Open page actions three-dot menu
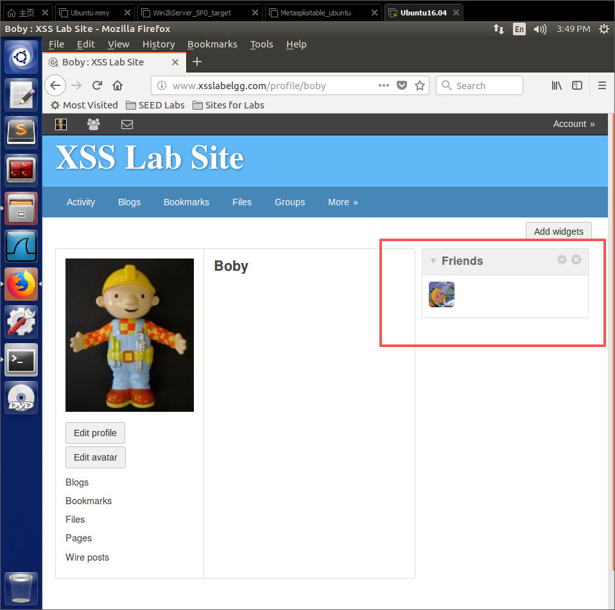615x610 pixels. 384,85
